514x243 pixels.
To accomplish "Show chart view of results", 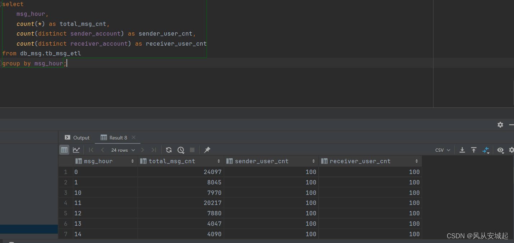I will [76, 150].
